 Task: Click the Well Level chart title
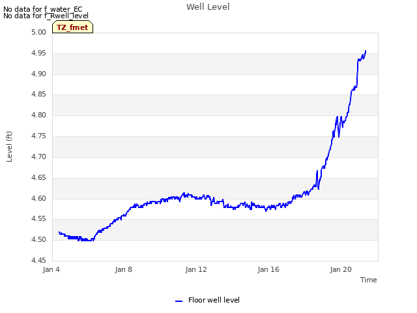tap(208, 7)
